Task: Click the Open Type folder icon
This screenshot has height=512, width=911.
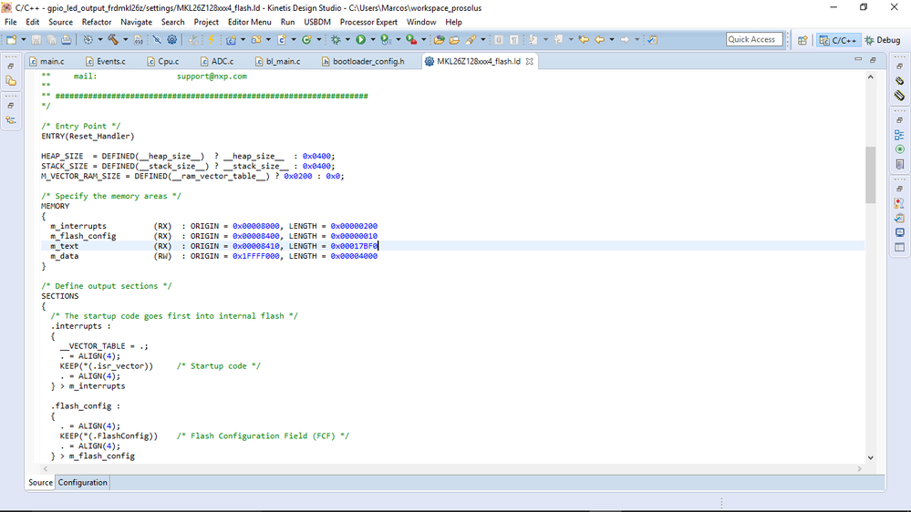Action: [x=440, y=39]
